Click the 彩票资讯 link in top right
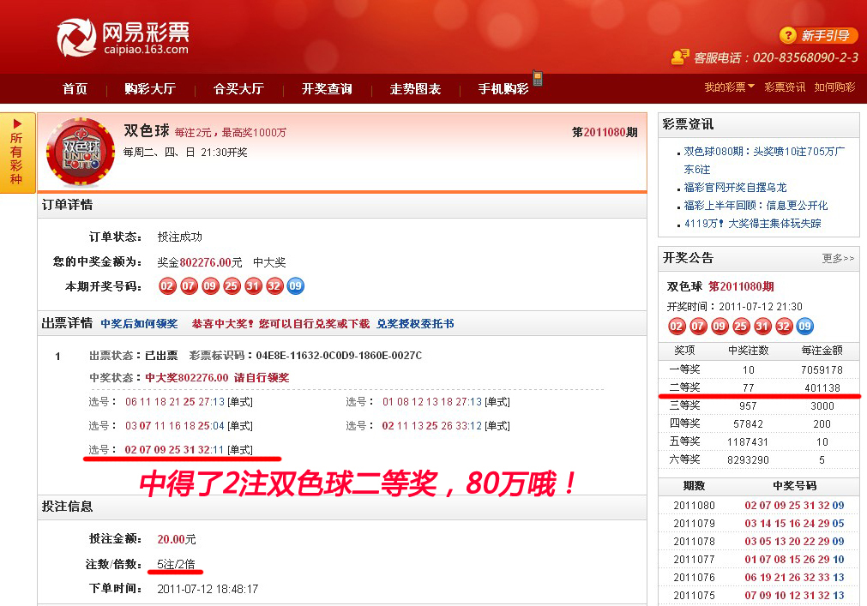Screen dimensions: 867x606 [785, 87]
